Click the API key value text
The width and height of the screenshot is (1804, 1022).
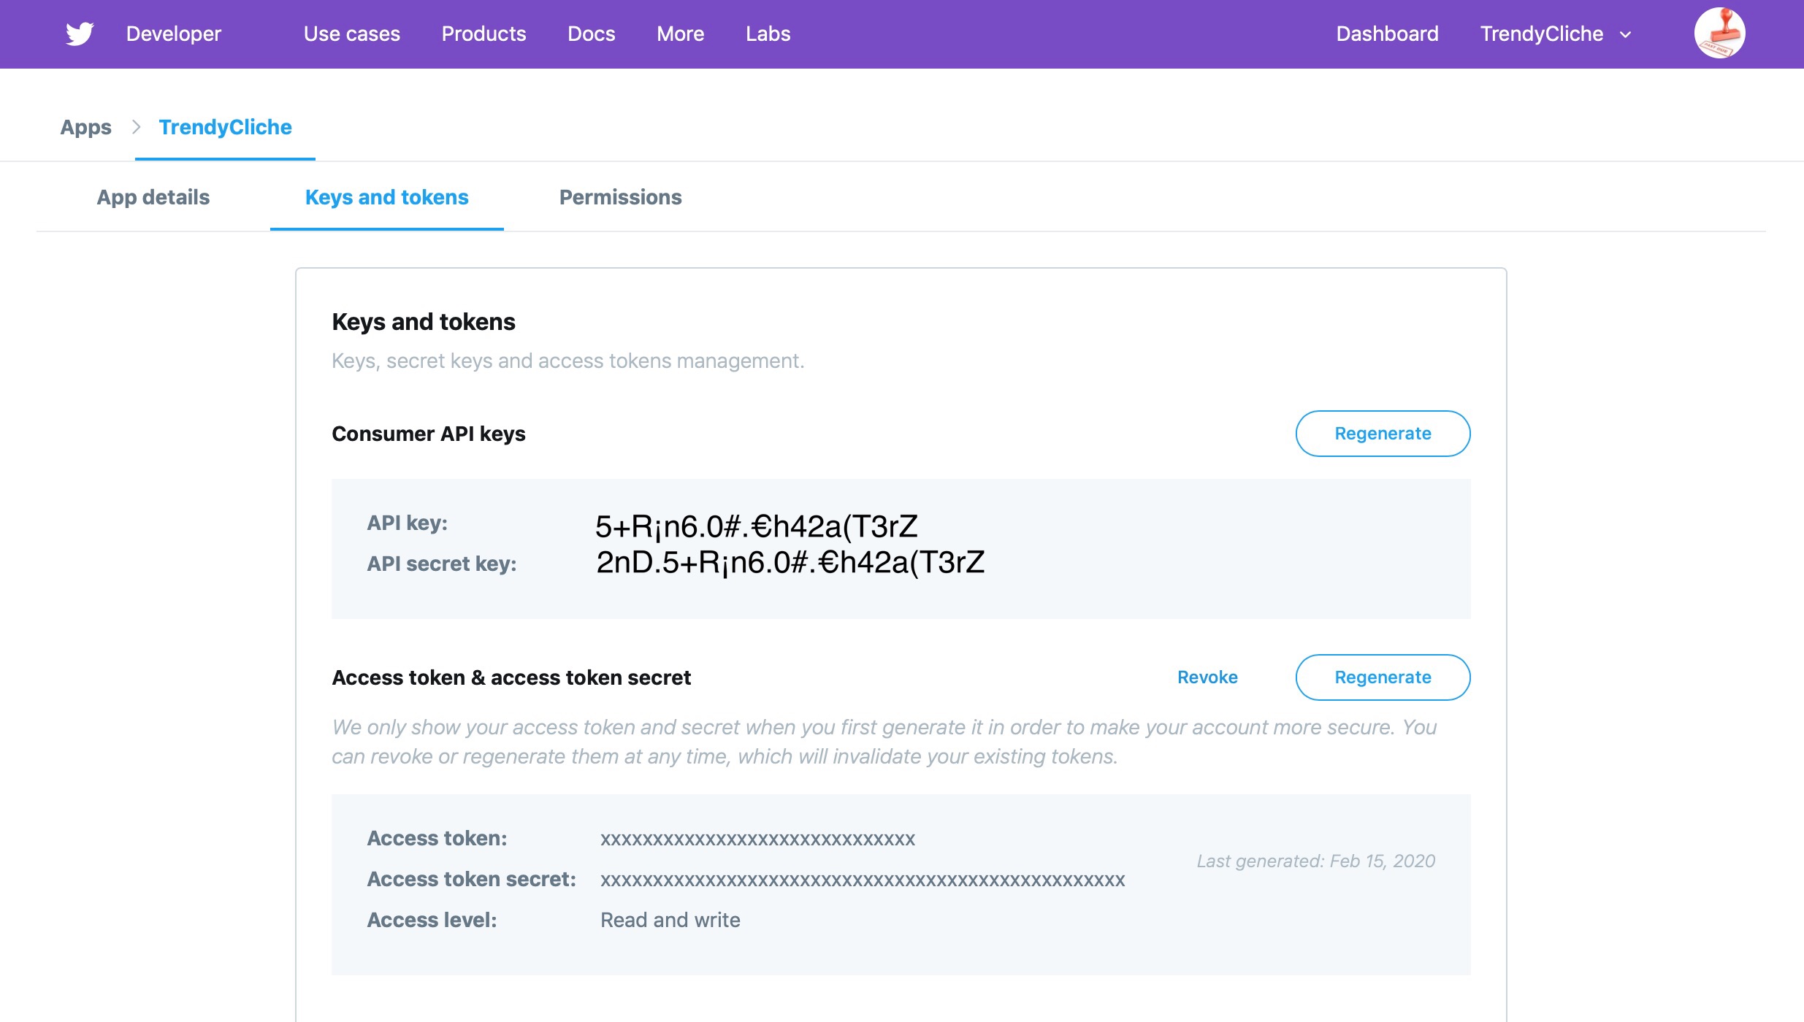click(x=756, y=526)
